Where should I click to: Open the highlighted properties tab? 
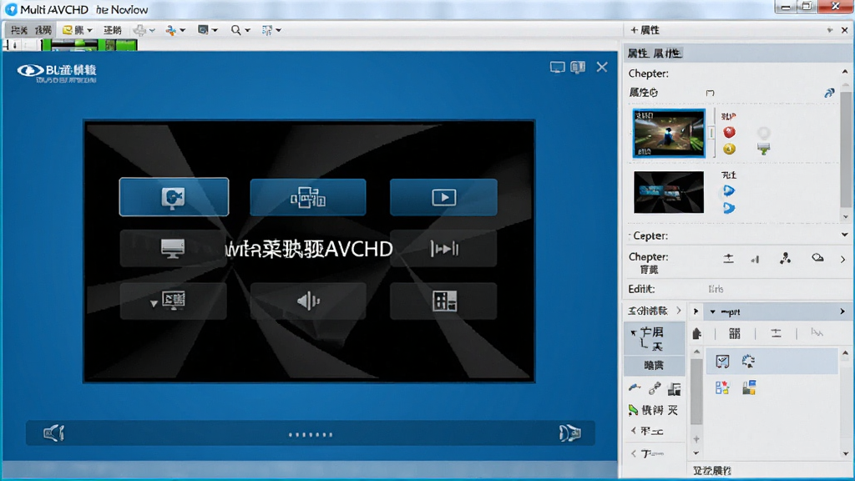tap(655, 53)
